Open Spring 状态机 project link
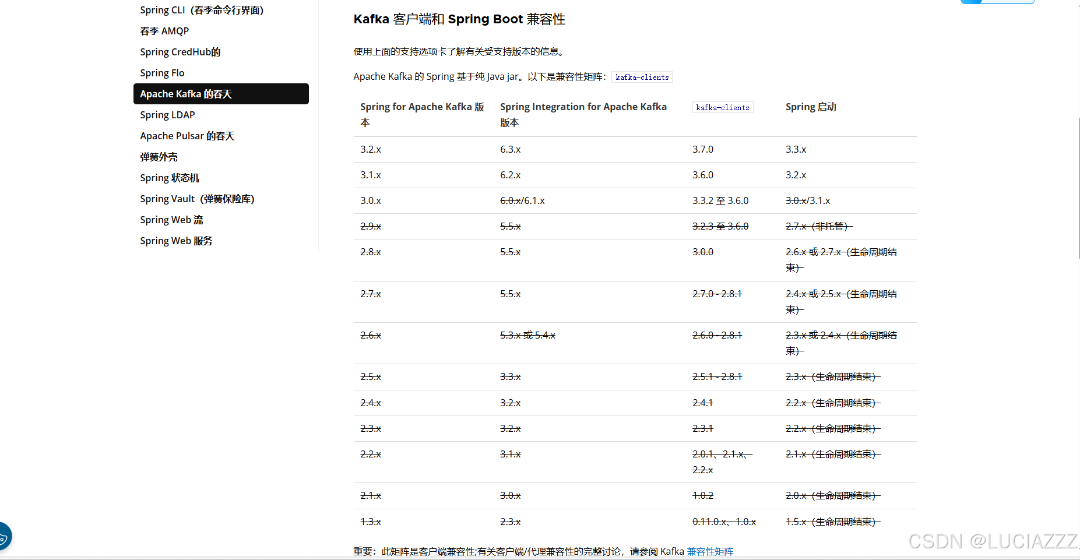This screenshot has height=560, width=1080. 170,178
